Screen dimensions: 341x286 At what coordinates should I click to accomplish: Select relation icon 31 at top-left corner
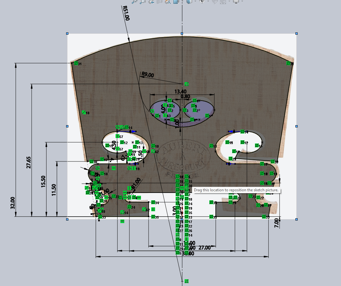[76, 64]
